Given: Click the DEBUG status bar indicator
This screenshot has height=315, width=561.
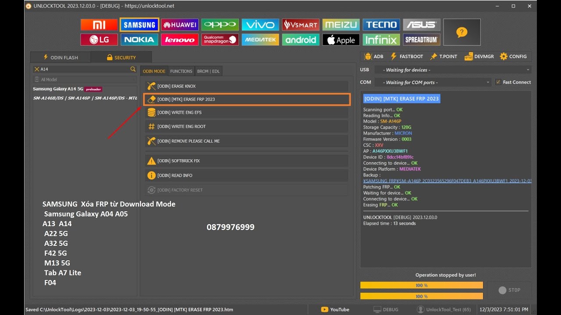Looking at the screenshot, I should click(386, 309).
